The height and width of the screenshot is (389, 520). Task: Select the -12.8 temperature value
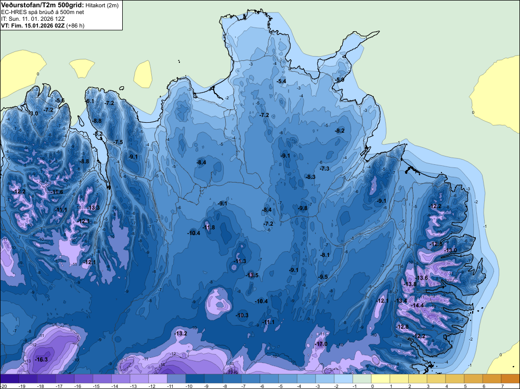402,327
